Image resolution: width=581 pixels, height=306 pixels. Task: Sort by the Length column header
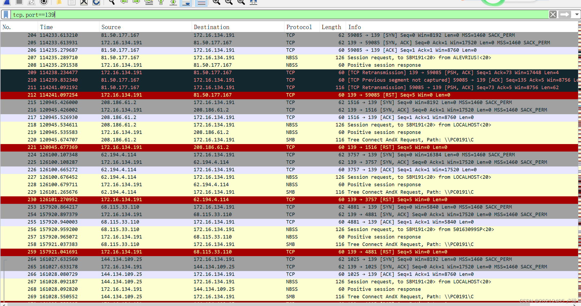[333, 27]
